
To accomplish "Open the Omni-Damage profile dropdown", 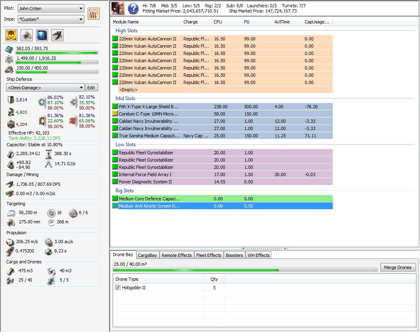I will [45, 88].
